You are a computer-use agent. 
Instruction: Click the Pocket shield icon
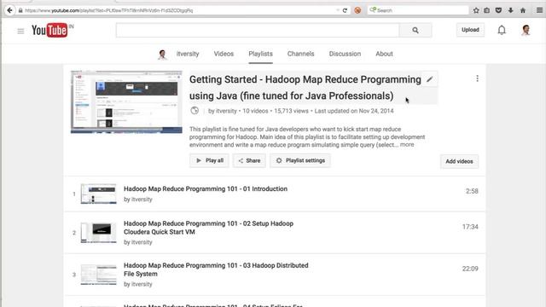498,10
